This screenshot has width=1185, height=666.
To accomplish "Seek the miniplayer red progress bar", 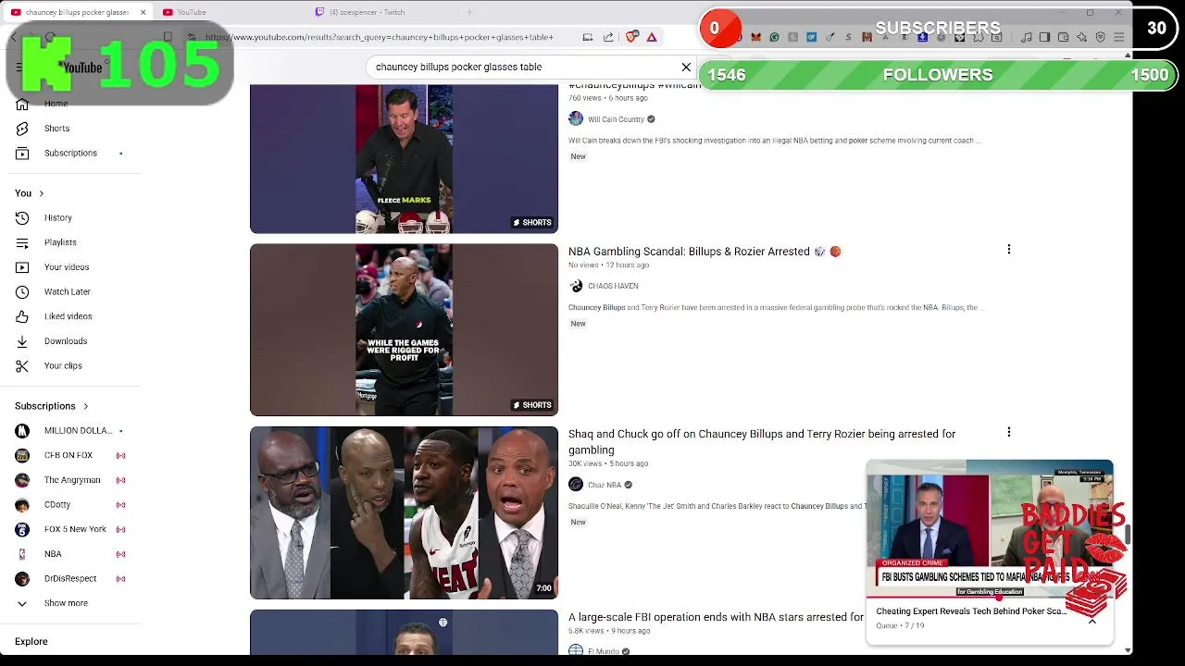I will click(x=989, y=598).
